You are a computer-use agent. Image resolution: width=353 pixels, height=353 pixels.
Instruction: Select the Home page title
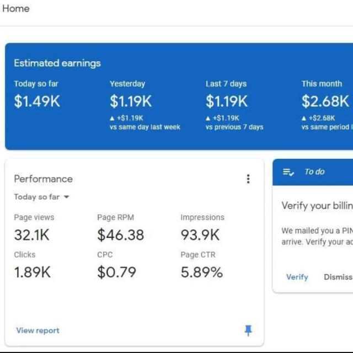click(16, 9)
